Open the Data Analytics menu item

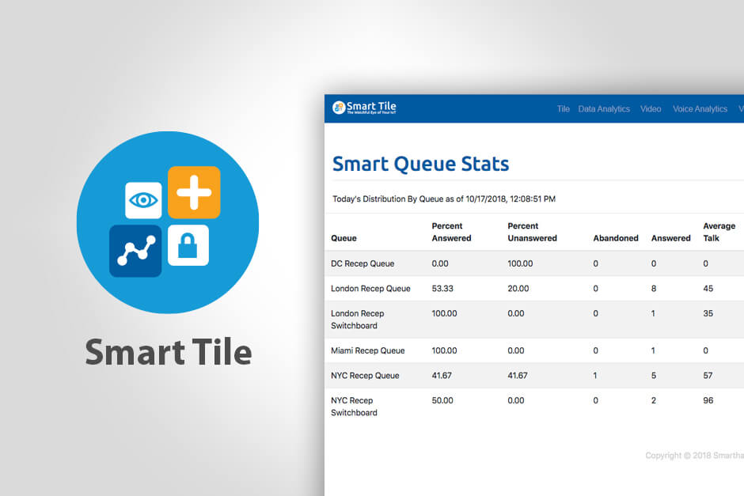point(604,109)
